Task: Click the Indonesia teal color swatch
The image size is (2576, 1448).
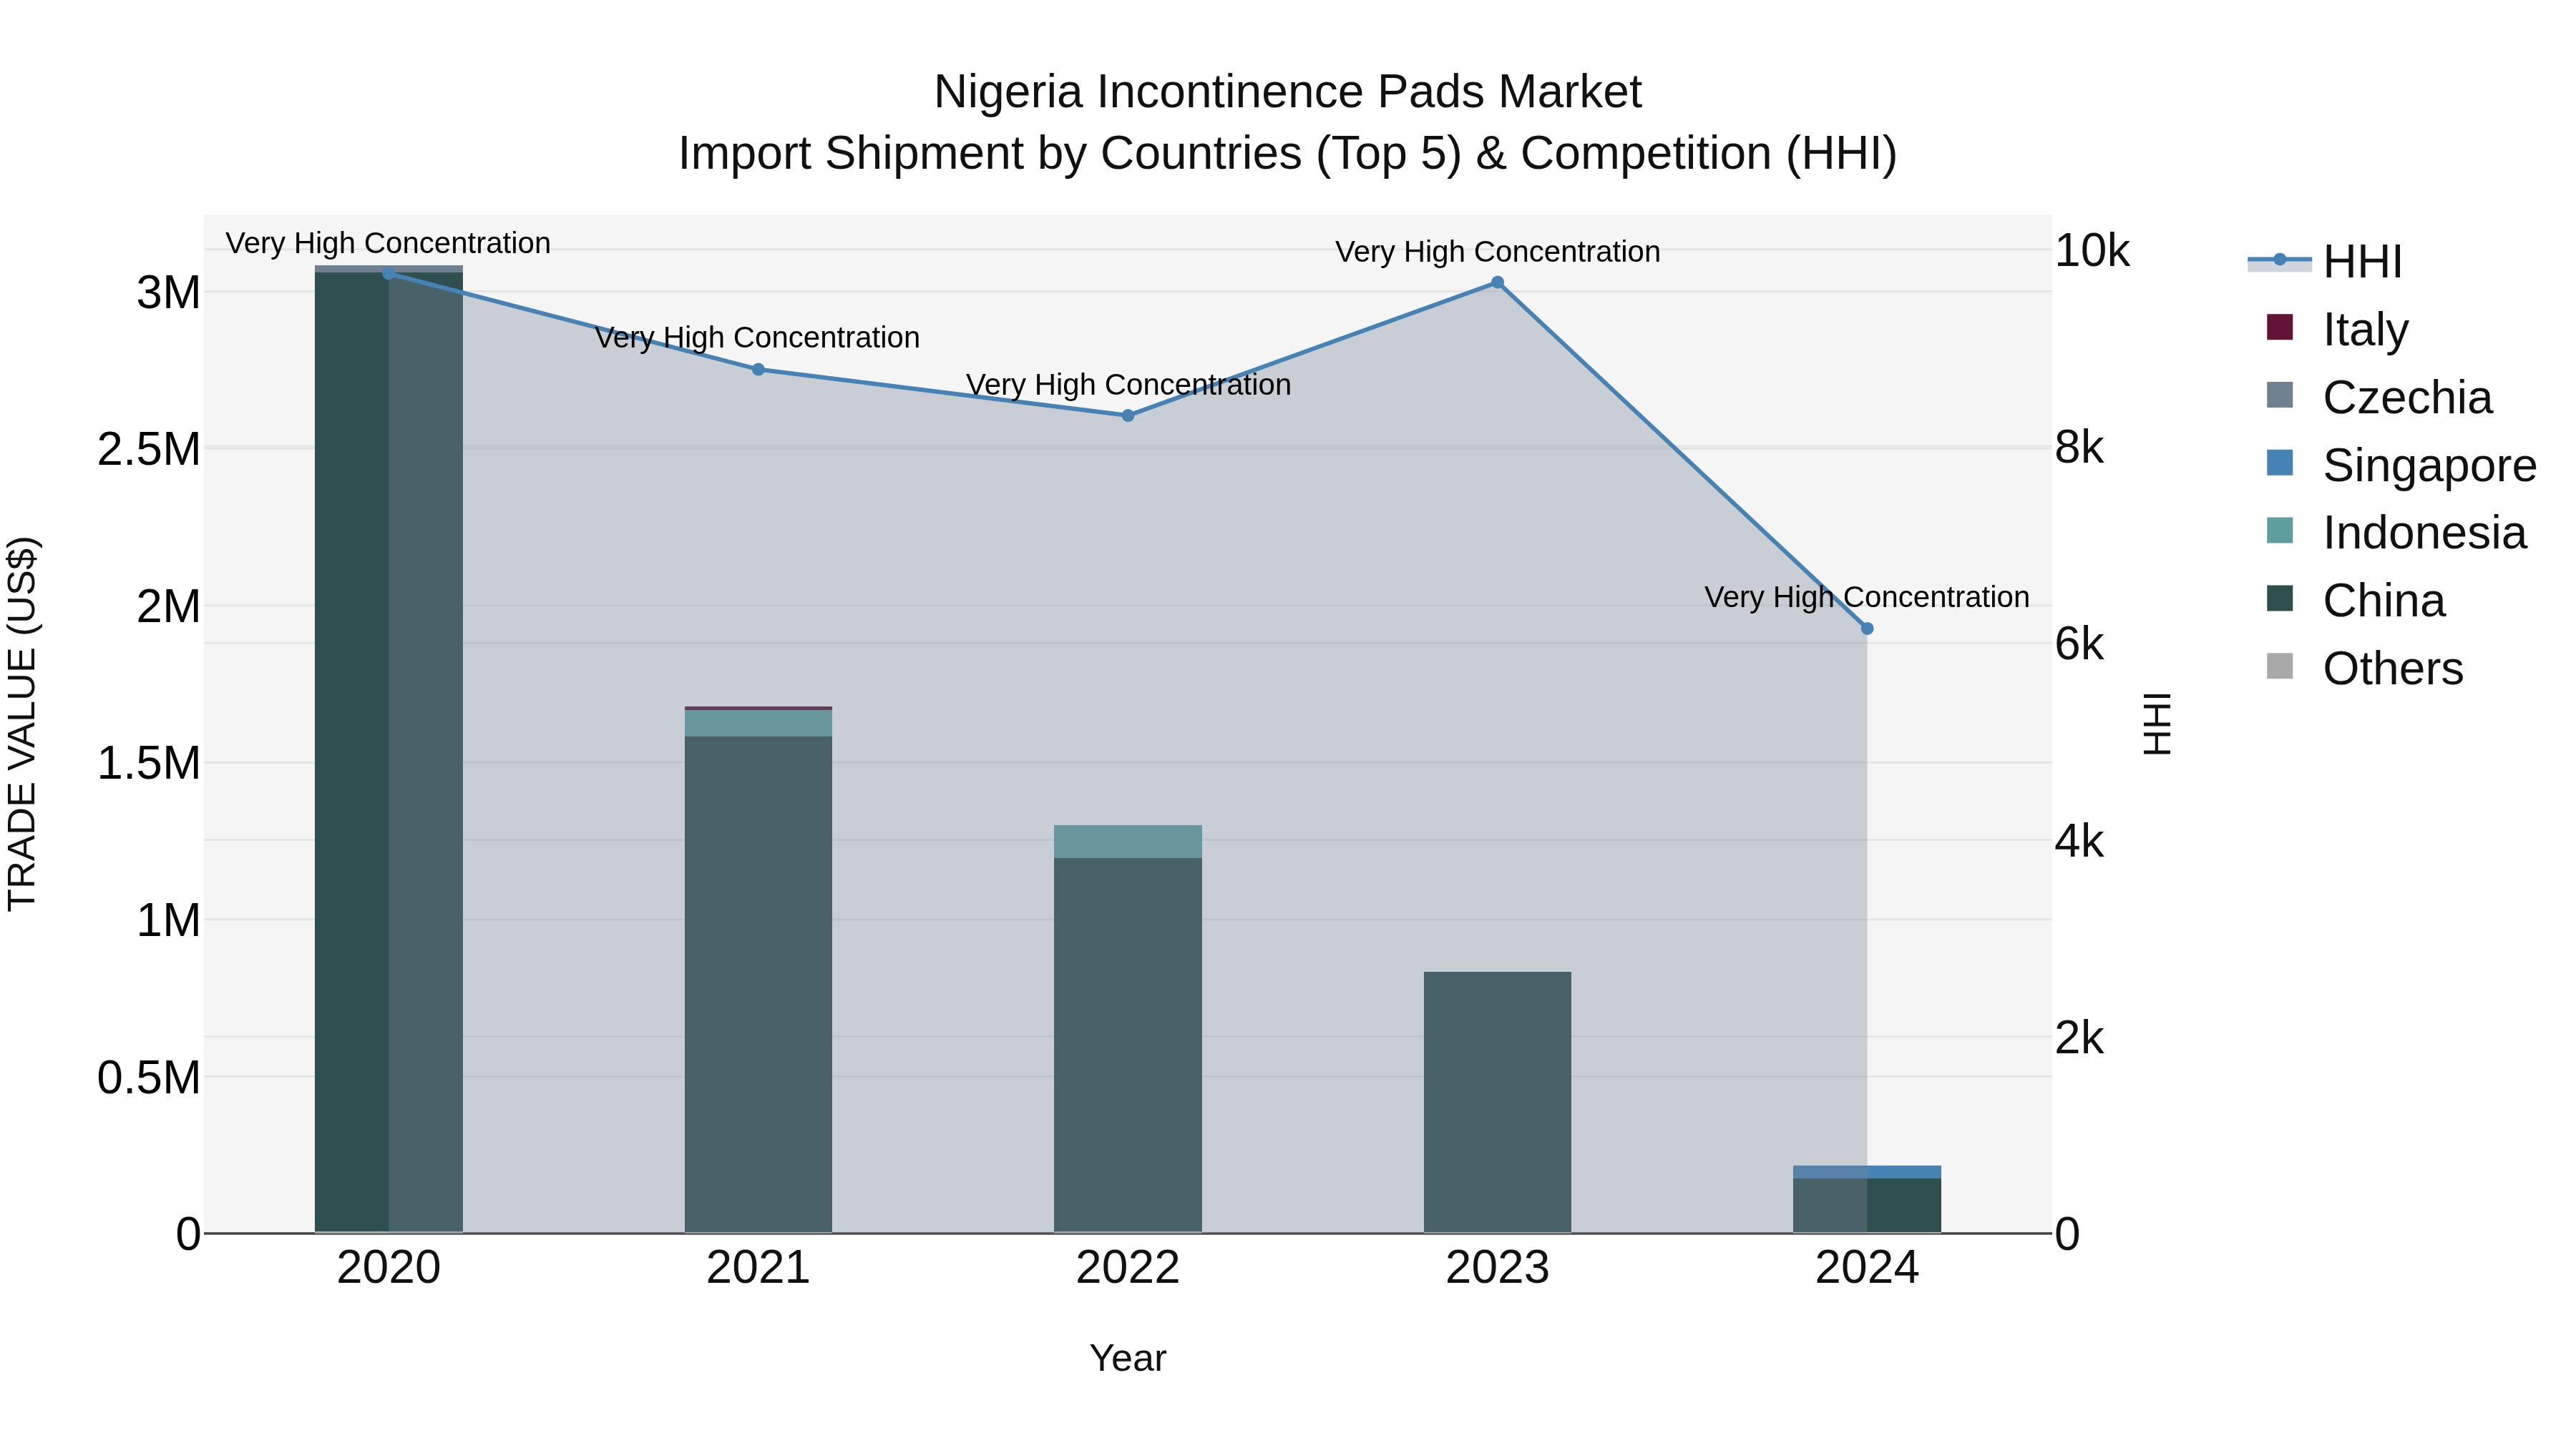Action: 2279,531
